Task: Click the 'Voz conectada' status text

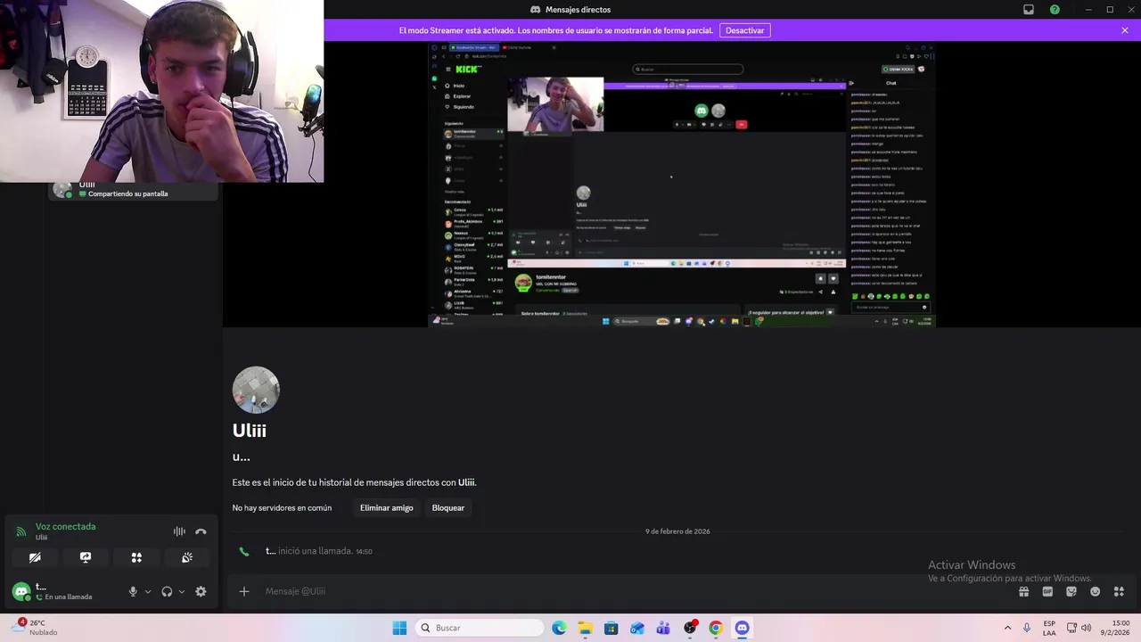Action: pyautogui.click(x=65, y=526)
